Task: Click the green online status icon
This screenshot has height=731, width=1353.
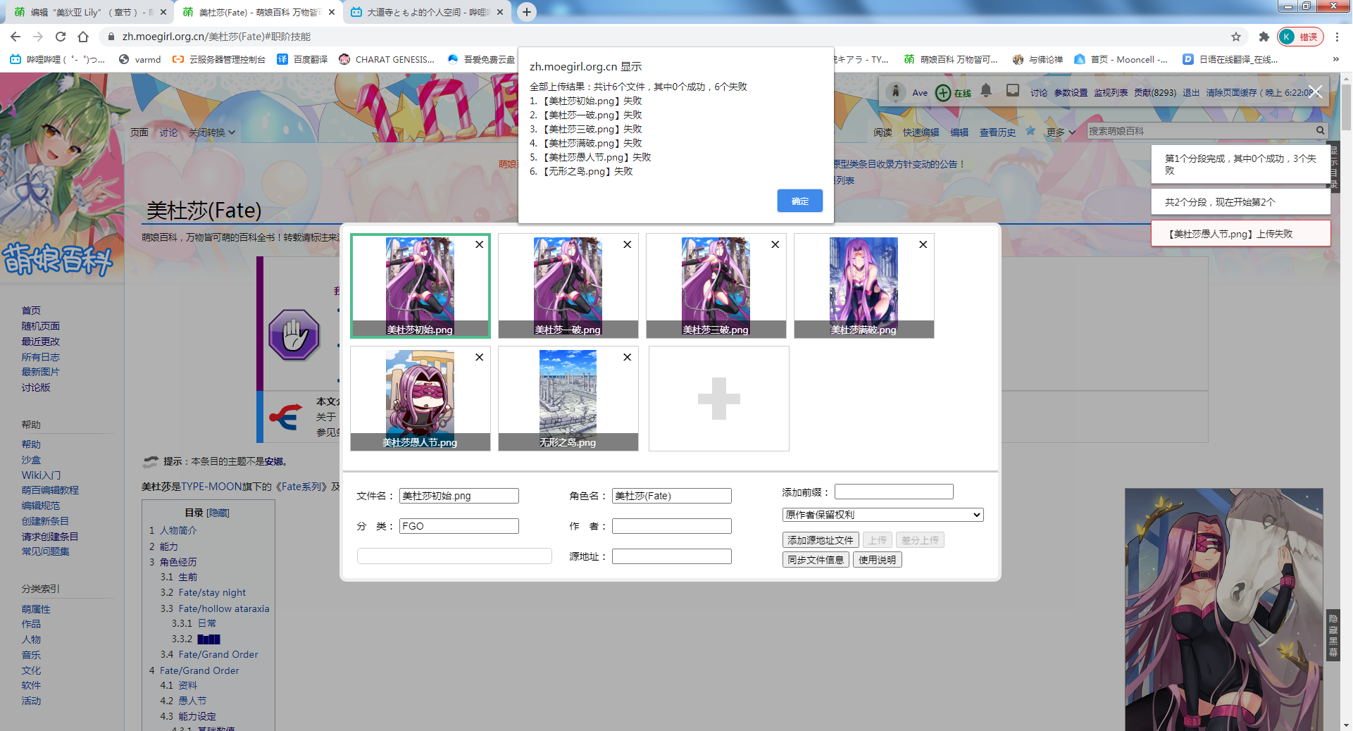Action: [x=943, y=92]
